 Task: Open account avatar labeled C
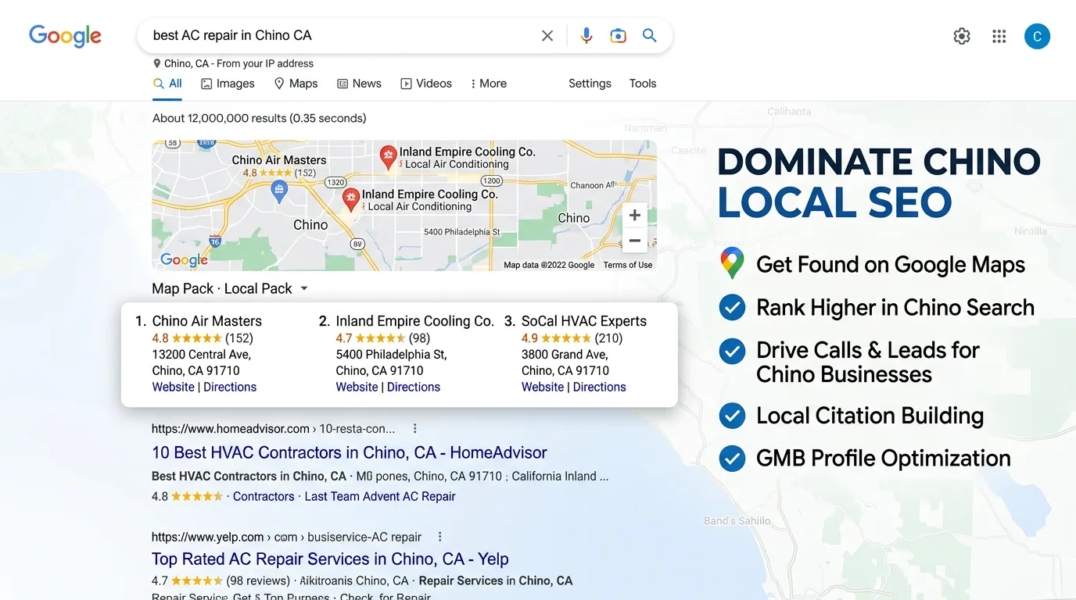(1037, 36)
